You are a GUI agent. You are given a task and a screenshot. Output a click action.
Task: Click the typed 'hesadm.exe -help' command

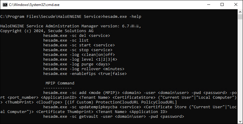pyautogui.click(x=122, y=16)
